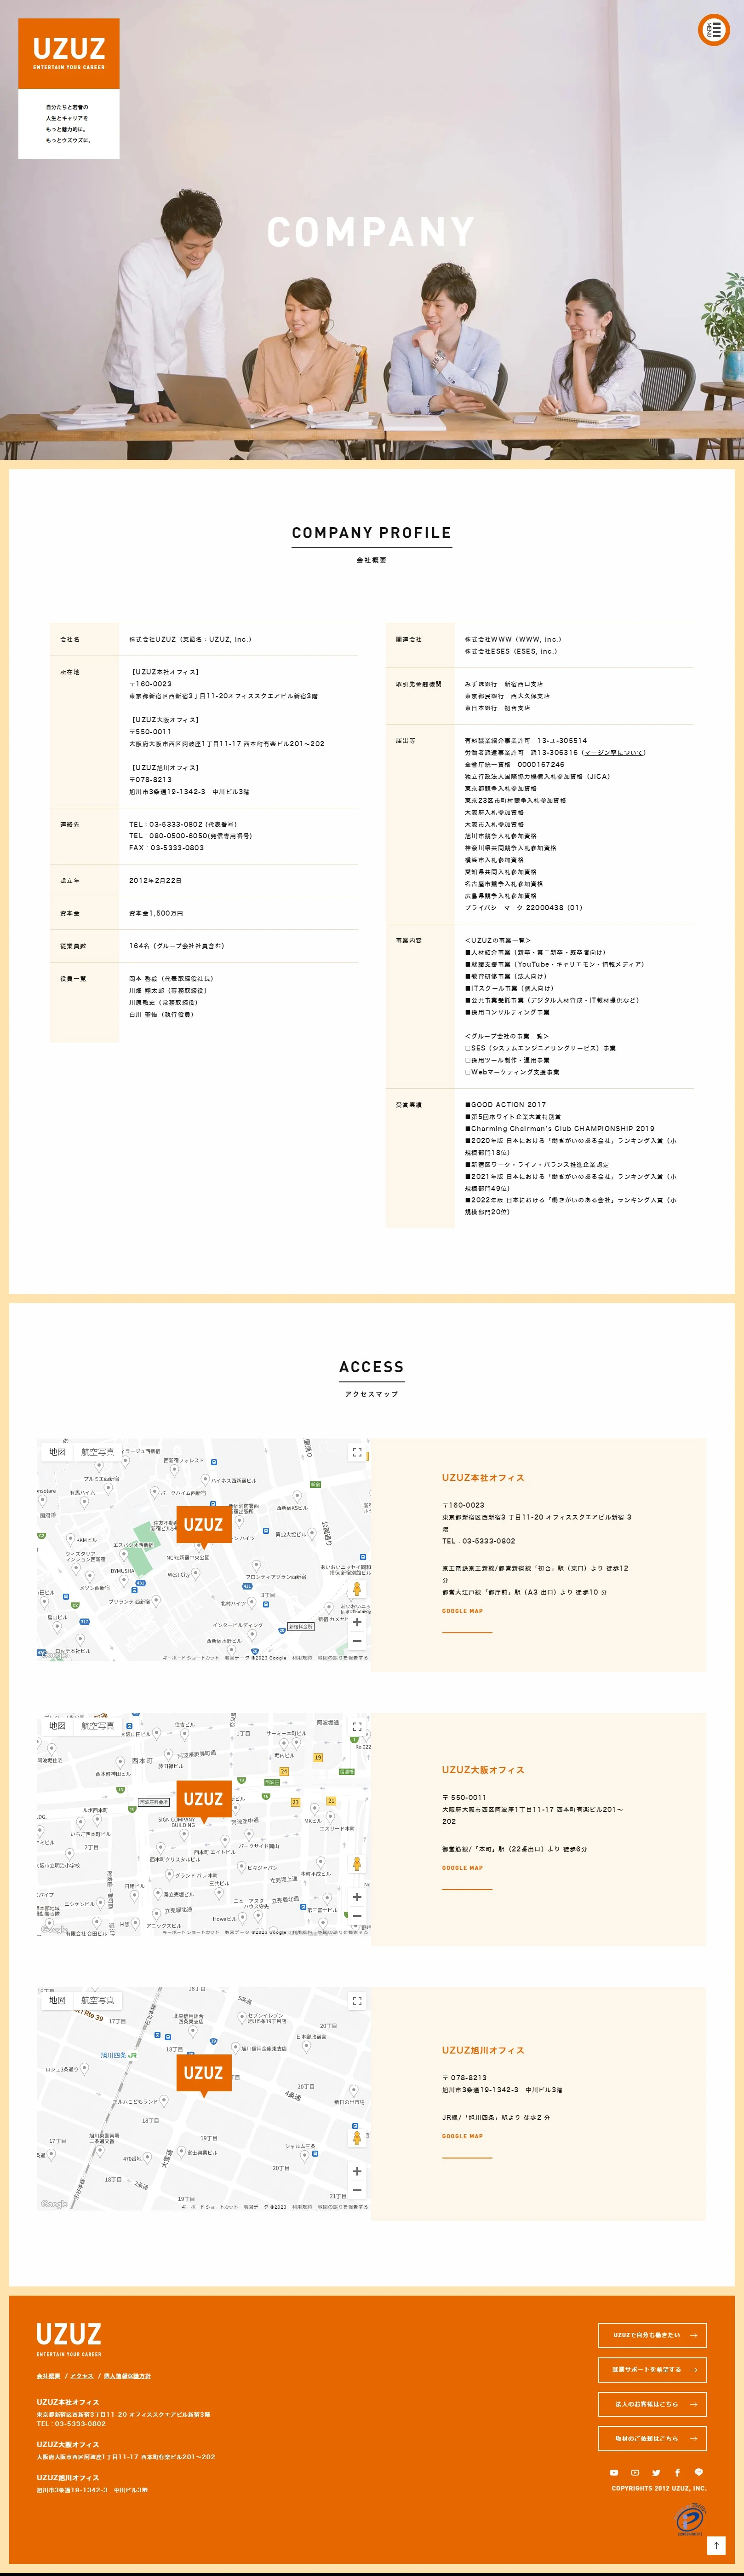744x2576 pixels.
Task: Click the scroll-to-top arrow button
Action: click(x=716, y=2545)
